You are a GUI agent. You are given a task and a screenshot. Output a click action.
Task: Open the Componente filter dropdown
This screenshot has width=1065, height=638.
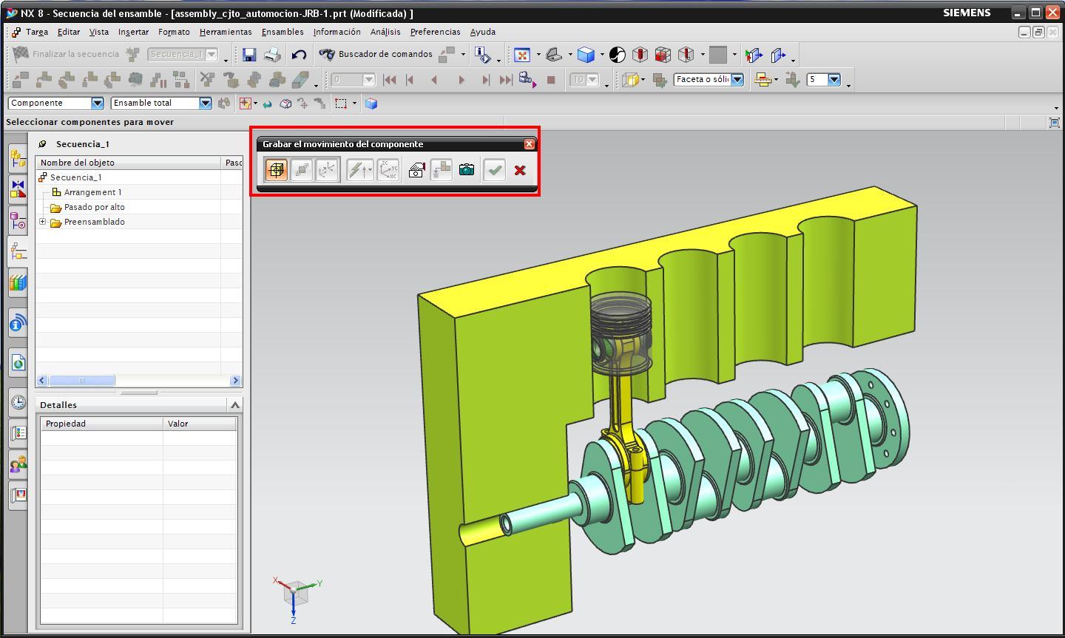click(x=97, y=103)
